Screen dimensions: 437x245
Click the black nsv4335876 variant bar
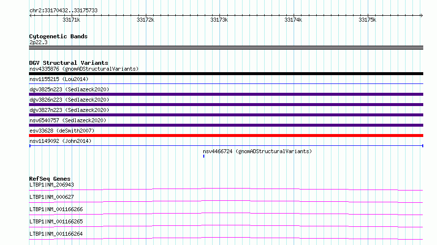226,74
